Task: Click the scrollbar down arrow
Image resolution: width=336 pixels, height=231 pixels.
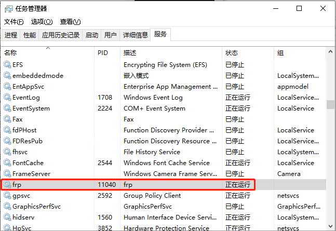Action: pos(331,227)
